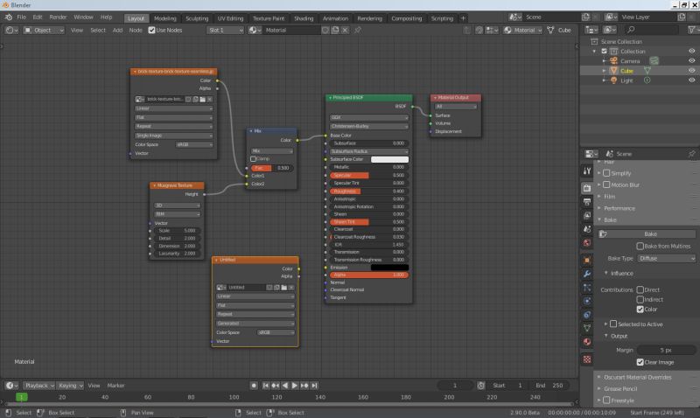
Task: Open the Slot 1 dropdown
Action: point(225,31)
